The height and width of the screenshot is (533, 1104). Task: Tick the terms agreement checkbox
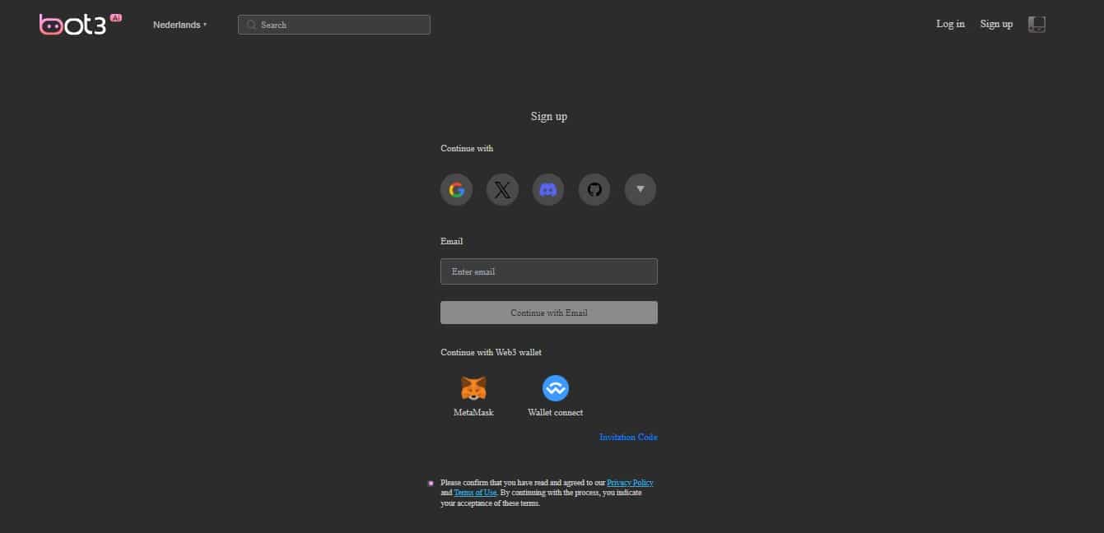pyautogui.click(x=431, y=484)
